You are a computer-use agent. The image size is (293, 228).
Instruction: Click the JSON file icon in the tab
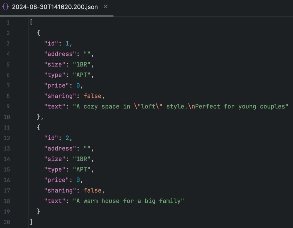click(5, 7)
